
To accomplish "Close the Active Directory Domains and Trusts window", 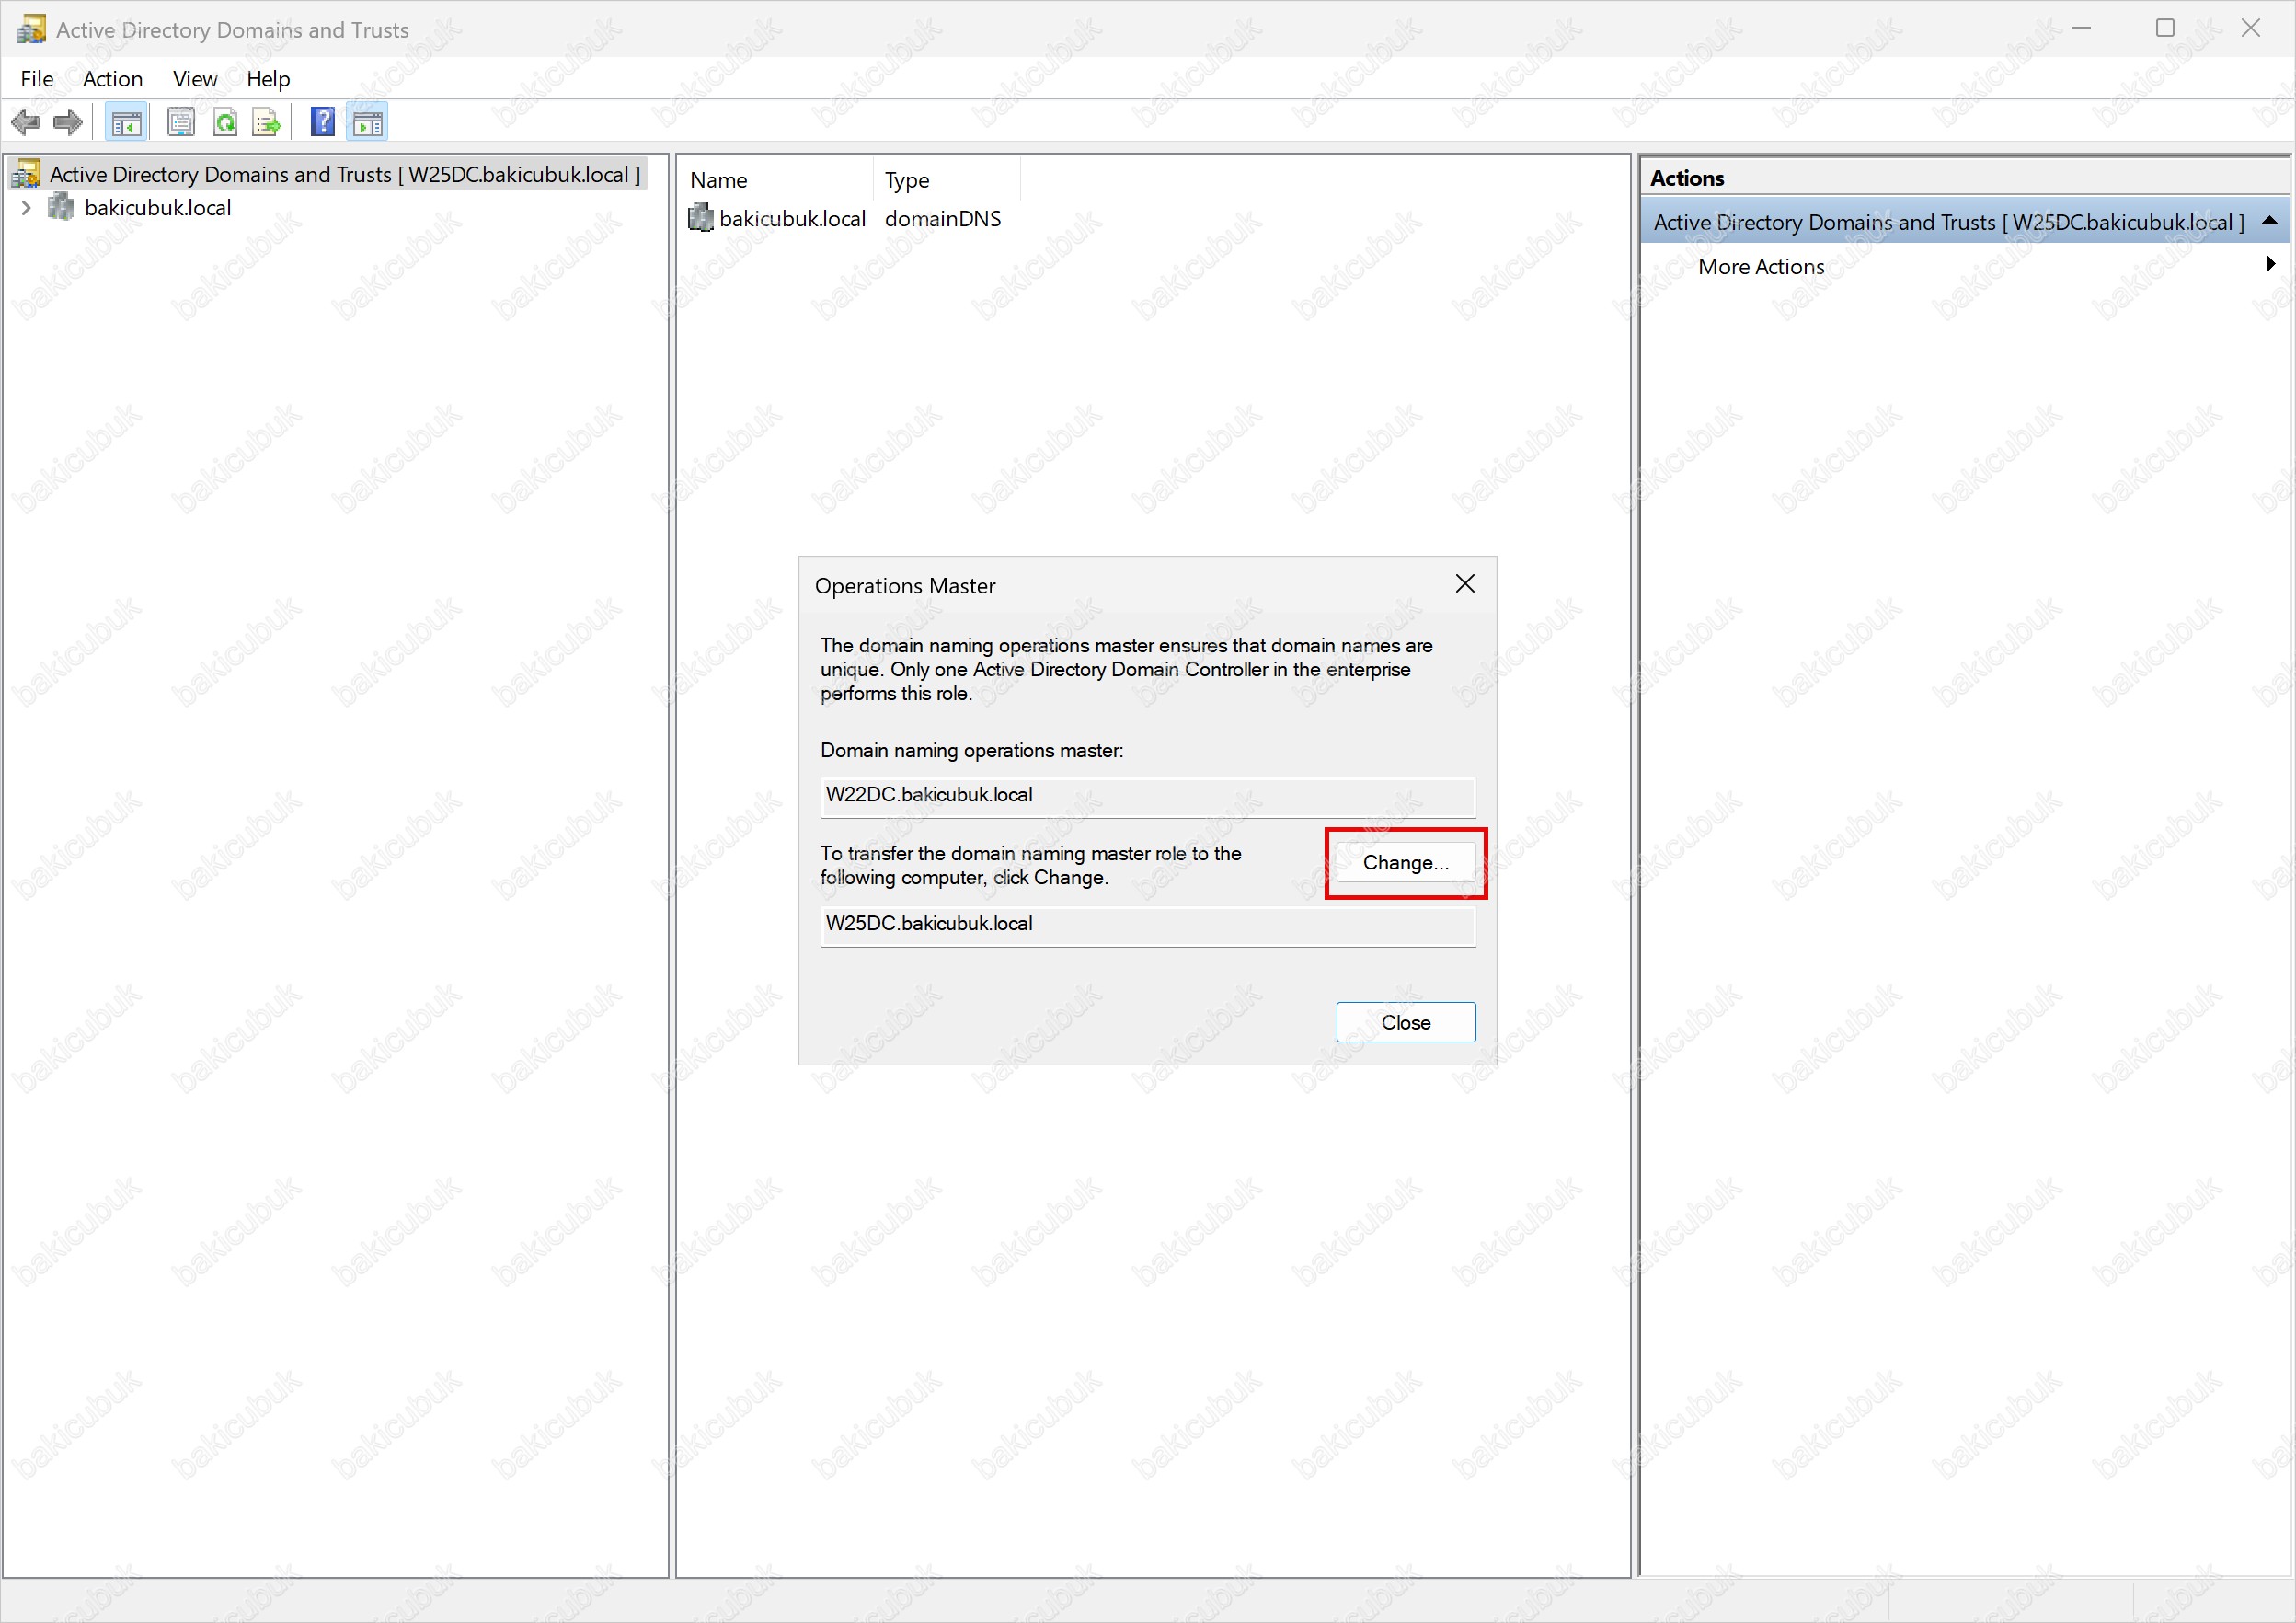I will 2250,29.
